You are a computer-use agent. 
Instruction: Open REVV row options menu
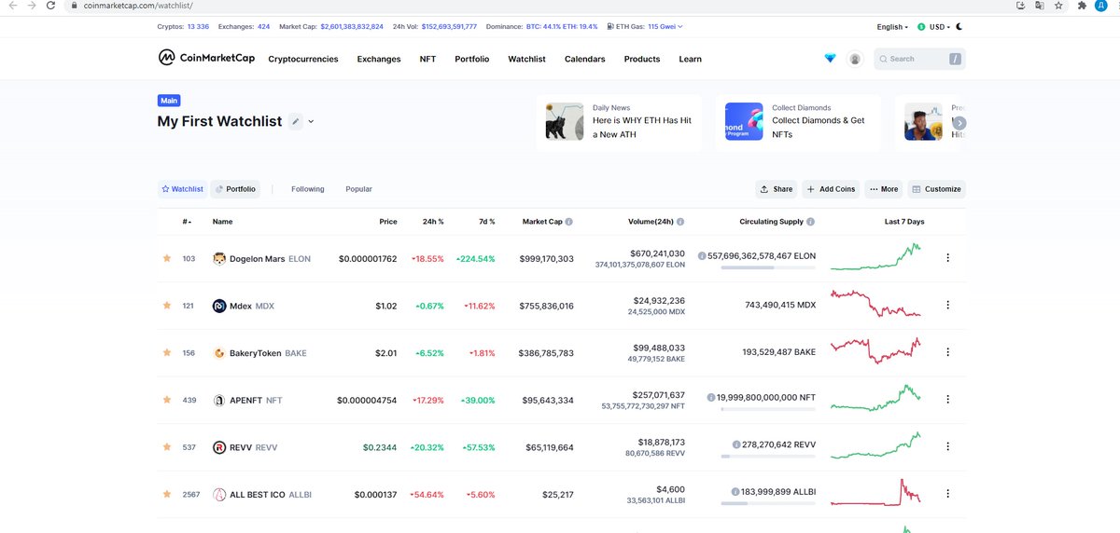tap(948, 447)
